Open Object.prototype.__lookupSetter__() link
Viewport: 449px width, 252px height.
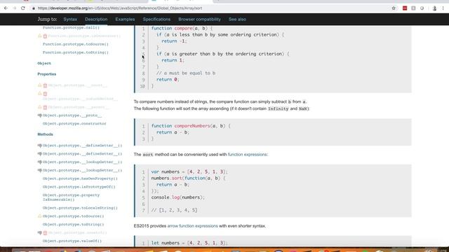[x=83, y=170]
